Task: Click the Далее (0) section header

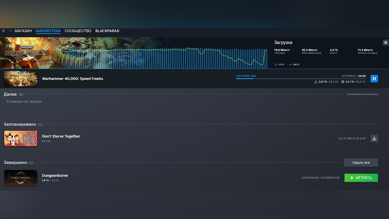Action: (14, 94)
